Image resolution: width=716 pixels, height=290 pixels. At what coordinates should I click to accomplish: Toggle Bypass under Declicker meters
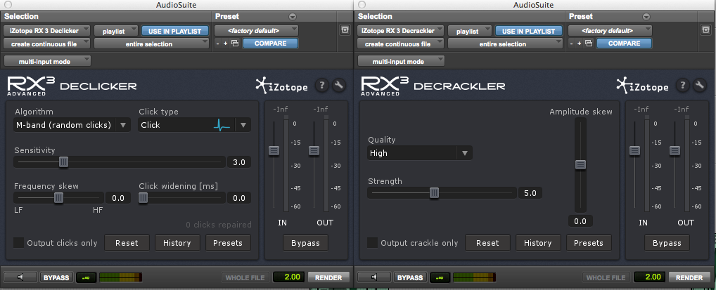click(305, 243)
